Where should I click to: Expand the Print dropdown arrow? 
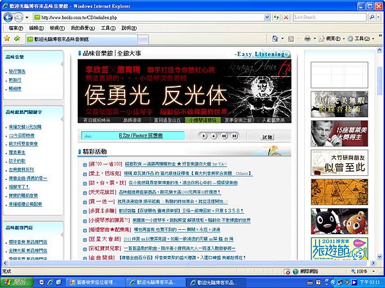(x=314, y=38)
